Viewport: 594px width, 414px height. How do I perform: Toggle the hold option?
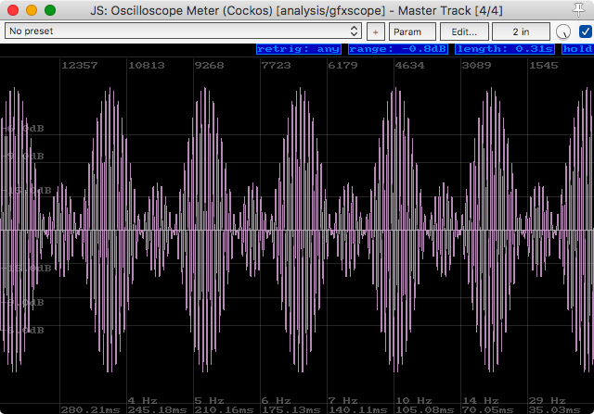coord(577,49)
